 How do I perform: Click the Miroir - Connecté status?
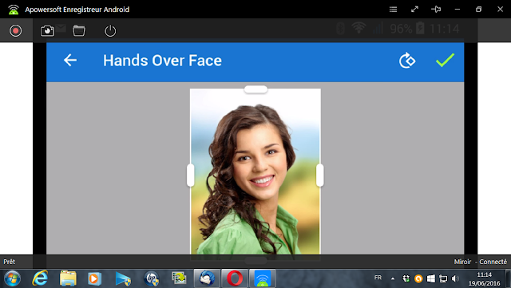point(481,262)
